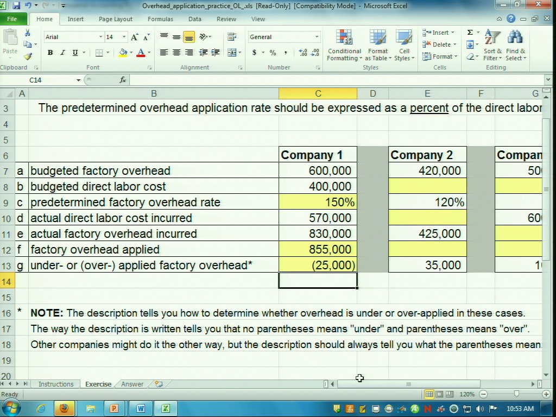
Task: Click the Percent Style icon
Action: [x=273, y=53]
